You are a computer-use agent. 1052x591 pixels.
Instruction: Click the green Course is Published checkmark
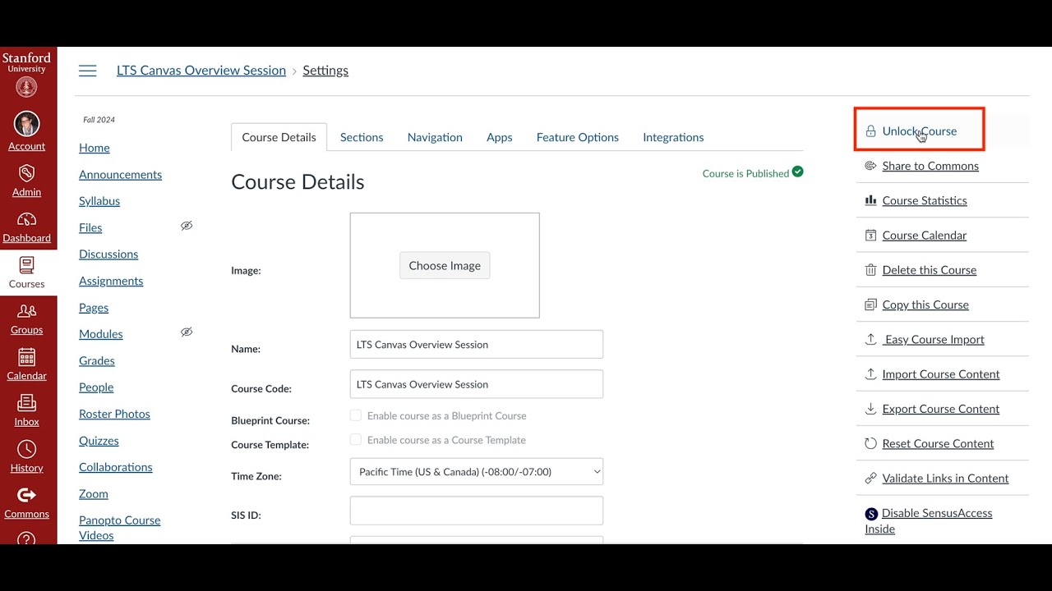[x=797, y=172]
